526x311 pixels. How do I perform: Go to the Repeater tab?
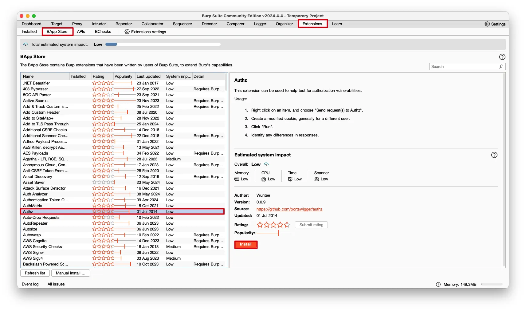click(124, 24)
